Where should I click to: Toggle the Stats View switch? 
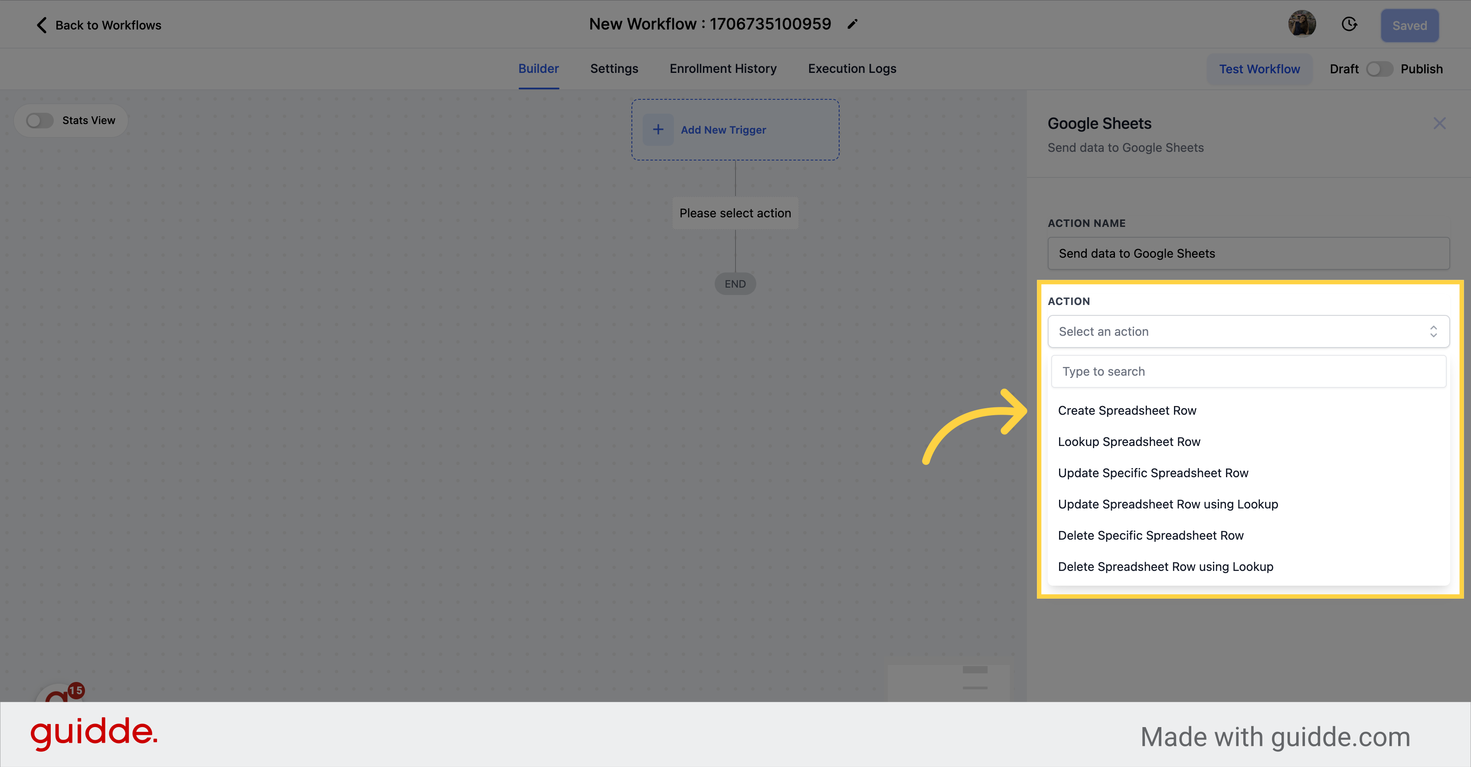pos(40,121)
